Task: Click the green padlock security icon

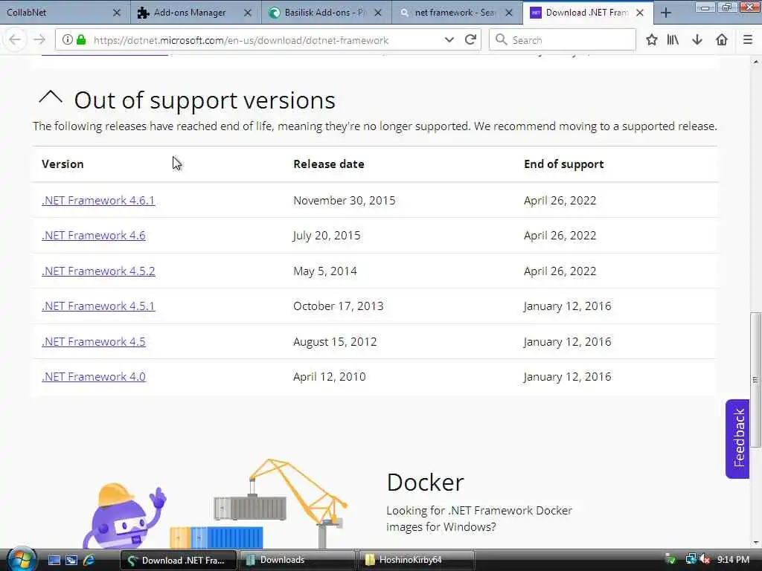Action: [81, 40]
